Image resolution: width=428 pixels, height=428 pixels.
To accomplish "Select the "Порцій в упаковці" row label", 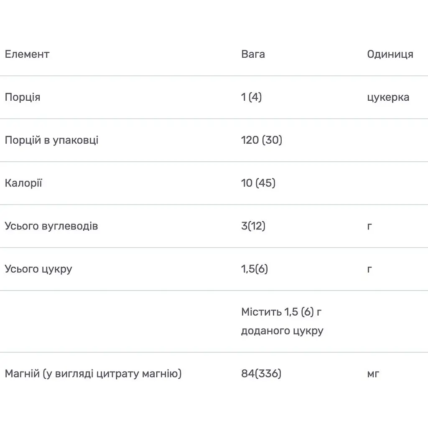I will click(x=51, y=140).
